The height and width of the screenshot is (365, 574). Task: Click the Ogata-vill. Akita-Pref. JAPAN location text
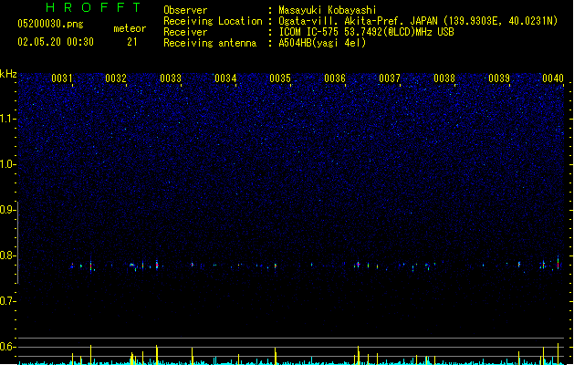(418, 21)
